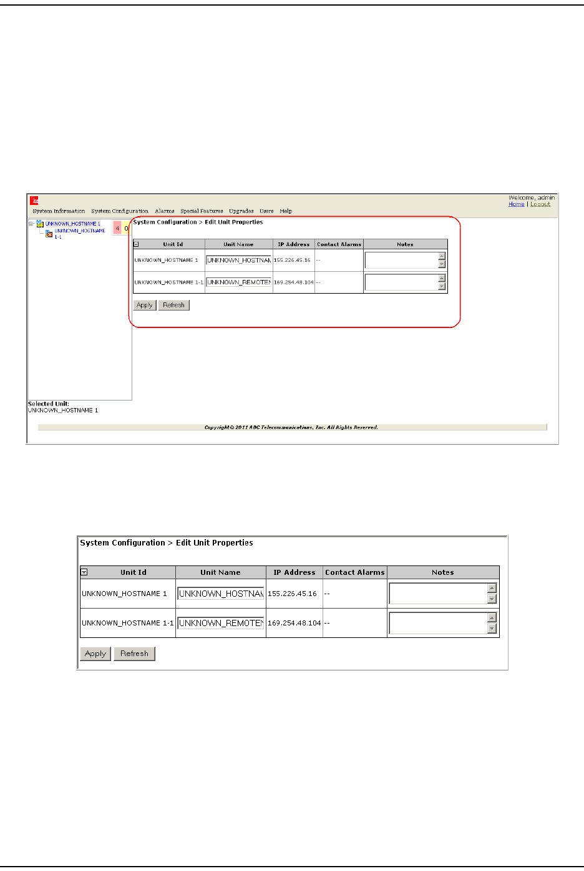This screenshot has width=584, height=871.
Task: Click Notes scroll-down arrow, UNKNOWN_HOSTNAME 1 row, enlarged view
Action: 492,599
